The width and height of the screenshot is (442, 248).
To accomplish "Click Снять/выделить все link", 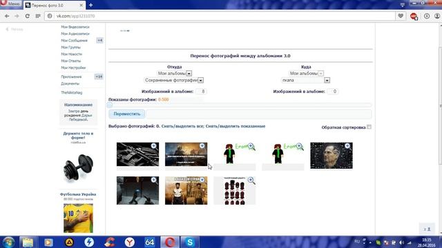I will 182,126.
